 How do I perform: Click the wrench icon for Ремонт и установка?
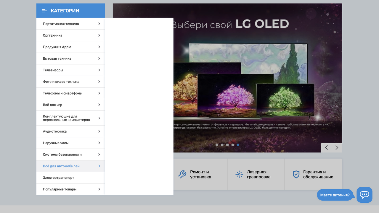point(182,174)
